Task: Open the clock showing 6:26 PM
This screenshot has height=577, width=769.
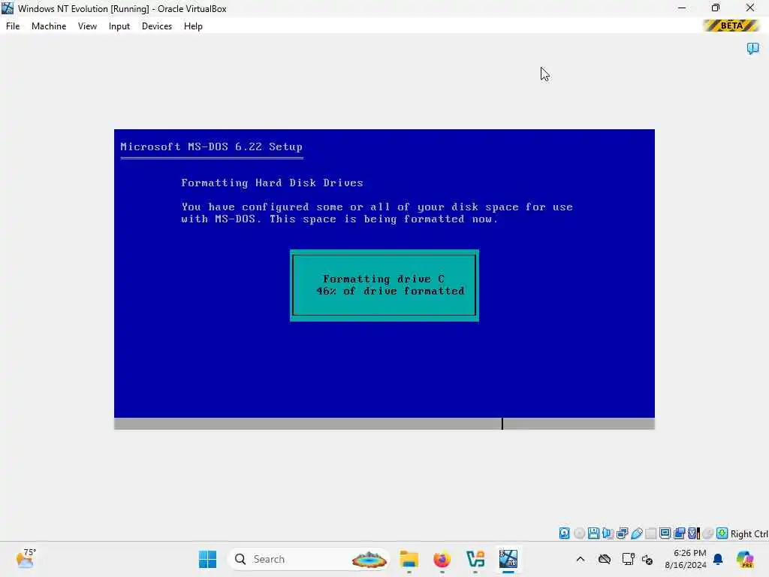Action: point(686,559)
